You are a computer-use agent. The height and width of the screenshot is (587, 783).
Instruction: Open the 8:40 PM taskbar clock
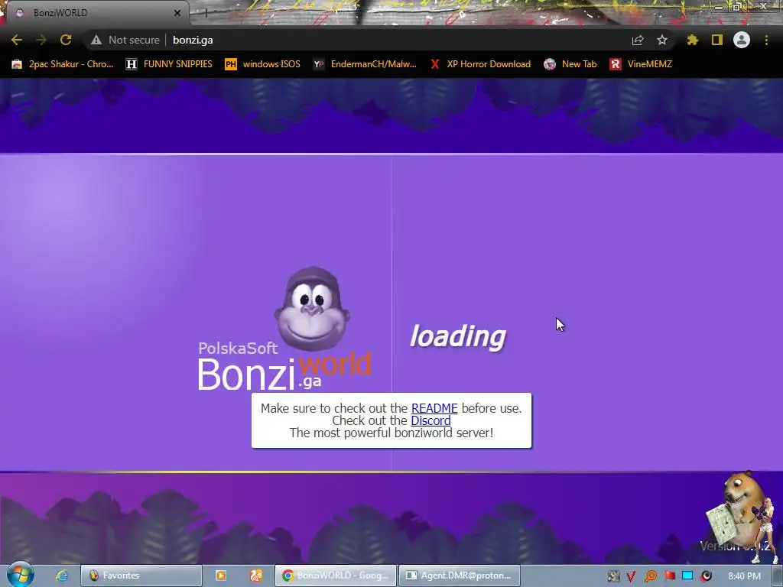click(x=744, y=576)
